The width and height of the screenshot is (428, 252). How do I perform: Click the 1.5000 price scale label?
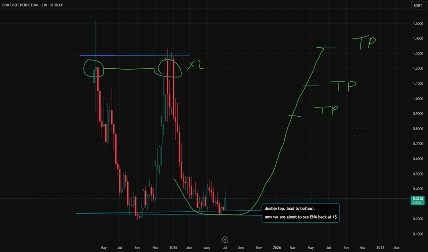pyautogui.click(x=418, y=24)
